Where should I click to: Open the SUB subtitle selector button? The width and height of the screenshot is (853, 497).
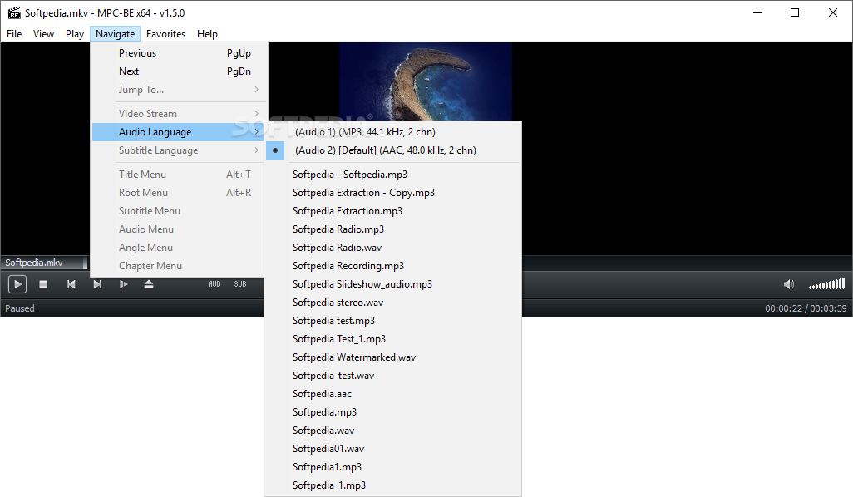(240, 284)
